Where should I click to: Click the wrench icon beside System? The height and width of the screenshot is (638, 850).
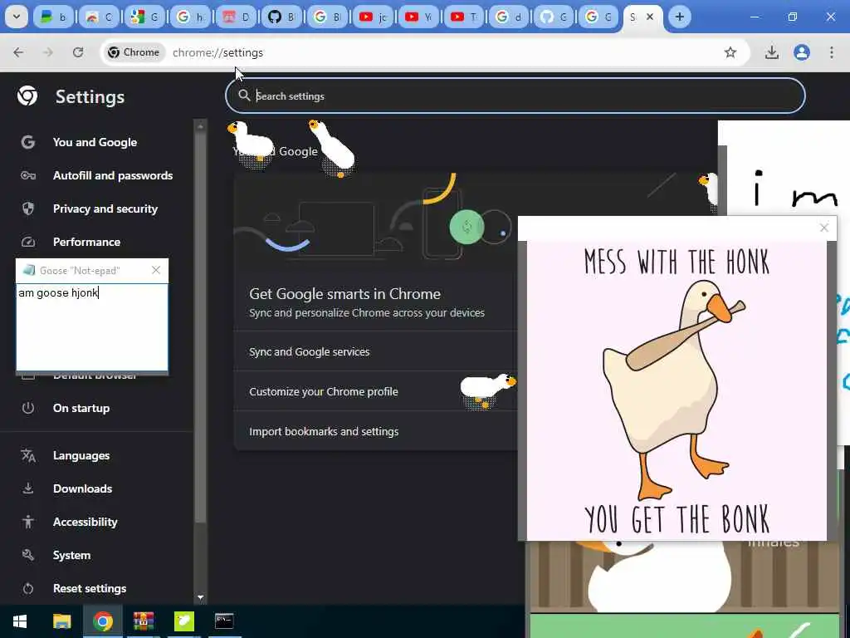coord(27,555)
